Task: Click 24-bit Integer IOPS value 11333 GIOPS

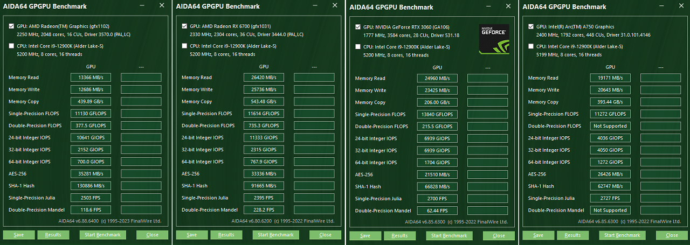Action: 264,138
